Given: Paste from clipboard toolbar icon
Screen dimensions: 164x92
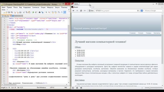Looking at the screenshot, I should (29, 12).
